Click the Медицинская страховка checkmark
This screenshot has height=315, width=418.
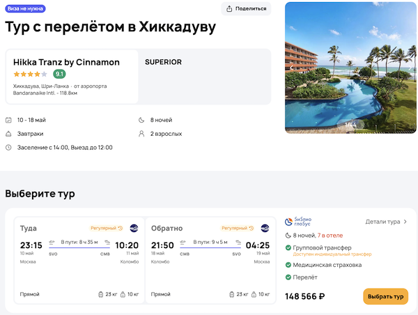[288, 264]
